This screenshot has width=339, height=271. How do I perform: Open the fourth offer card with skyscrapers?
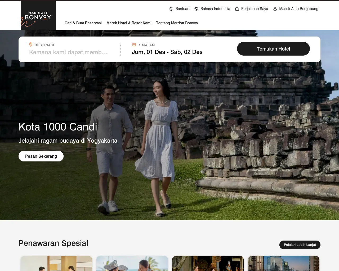[284, 264]
